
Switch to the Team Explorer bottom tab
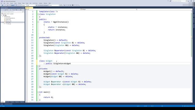tap(22, 102)
